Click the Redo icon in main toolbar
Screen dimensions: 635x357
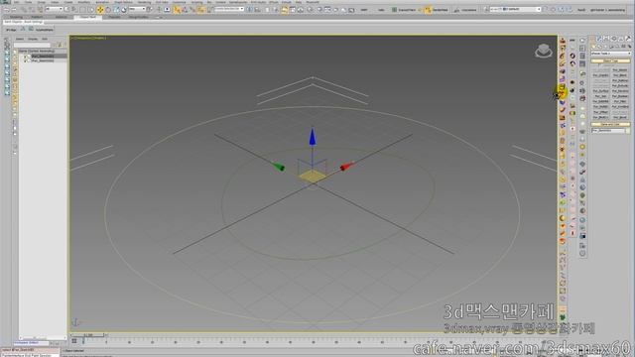[x=14, y=9]
